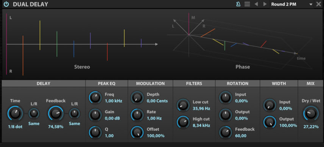Image resolution: width=324 pixels, height=147 pixels.
Task: Click the 1/8 dot time value
Action: (15, 127)
